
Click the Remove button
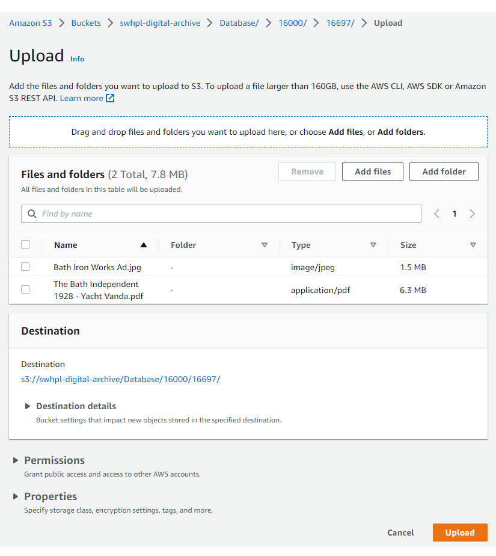point(307,171)
